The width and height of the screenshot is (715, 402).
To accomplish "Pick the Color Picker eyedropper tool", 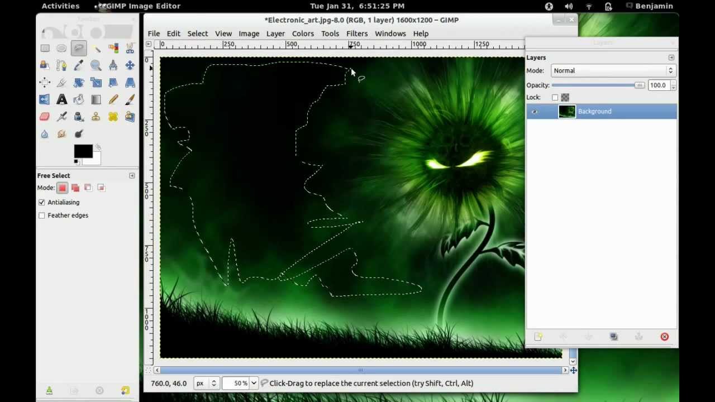I will (79, 66).
